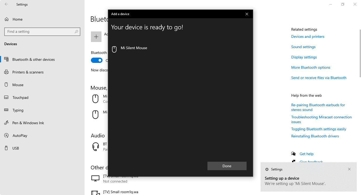Focus the Find a setting search box
The width and height of the screenshot is (361, 195).
coord(42,31)
